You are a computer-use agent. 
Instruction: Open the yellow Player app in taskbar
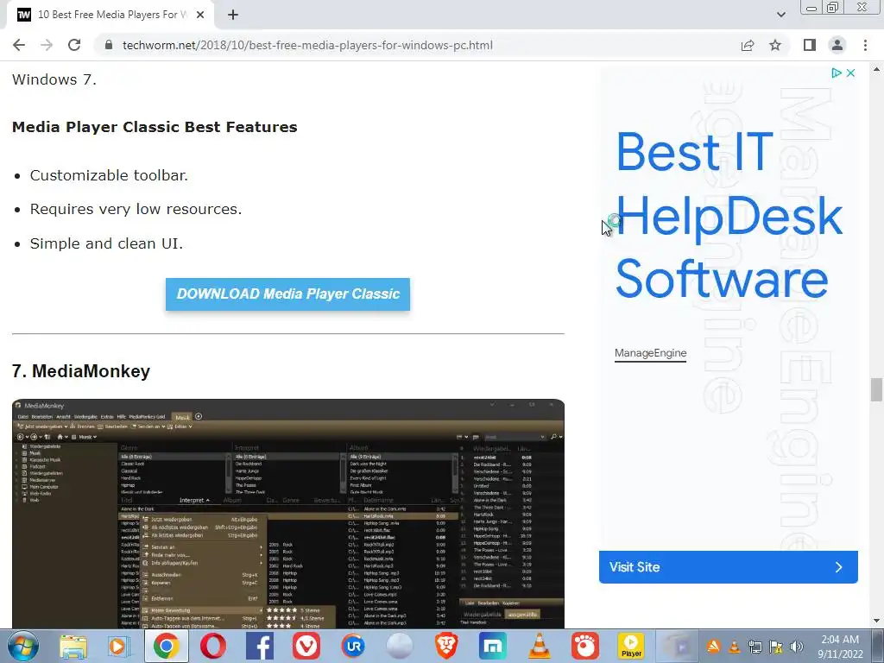coord(631,646)
